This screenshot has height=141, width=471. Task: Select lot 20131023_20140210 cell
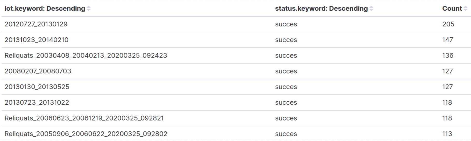click(37, 40)
